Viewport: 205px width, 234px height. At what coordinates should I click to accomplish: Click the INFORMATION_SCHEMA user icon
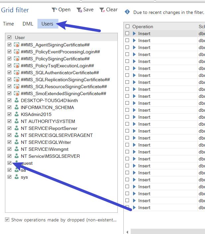coord(17,107)
